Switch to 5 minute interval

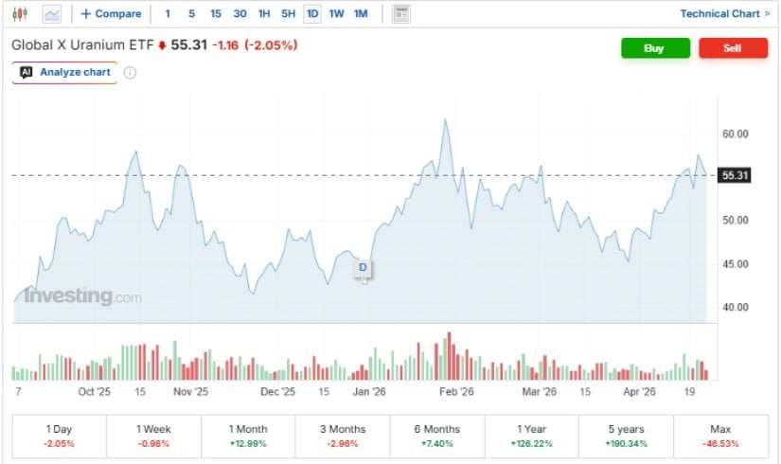191,14
